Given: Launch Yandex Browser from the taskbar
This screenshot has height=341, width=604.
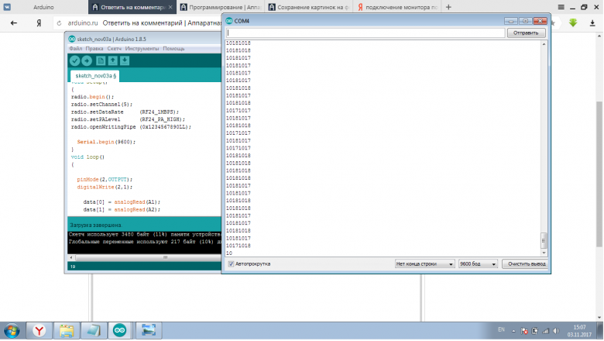Looking at the screenshot, I should [39, 330].
